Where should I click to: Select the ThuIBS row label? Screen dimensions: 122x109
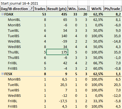click(14, 57)
